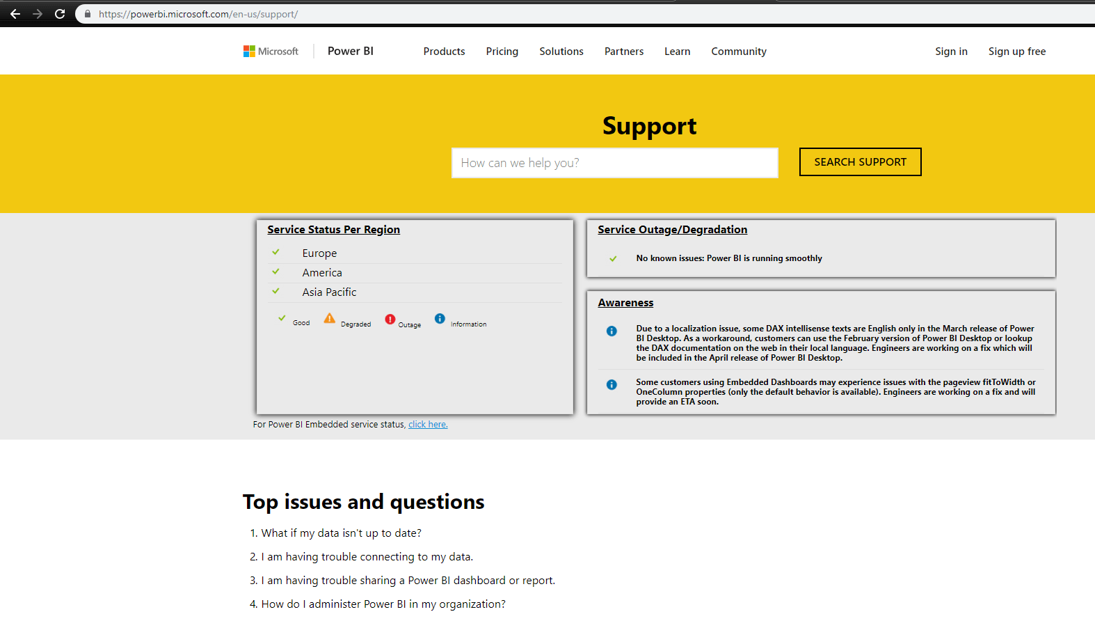This screenshot has width=1095, height=621.
Task: Click Sign in
Action: (x=951, y=52)
